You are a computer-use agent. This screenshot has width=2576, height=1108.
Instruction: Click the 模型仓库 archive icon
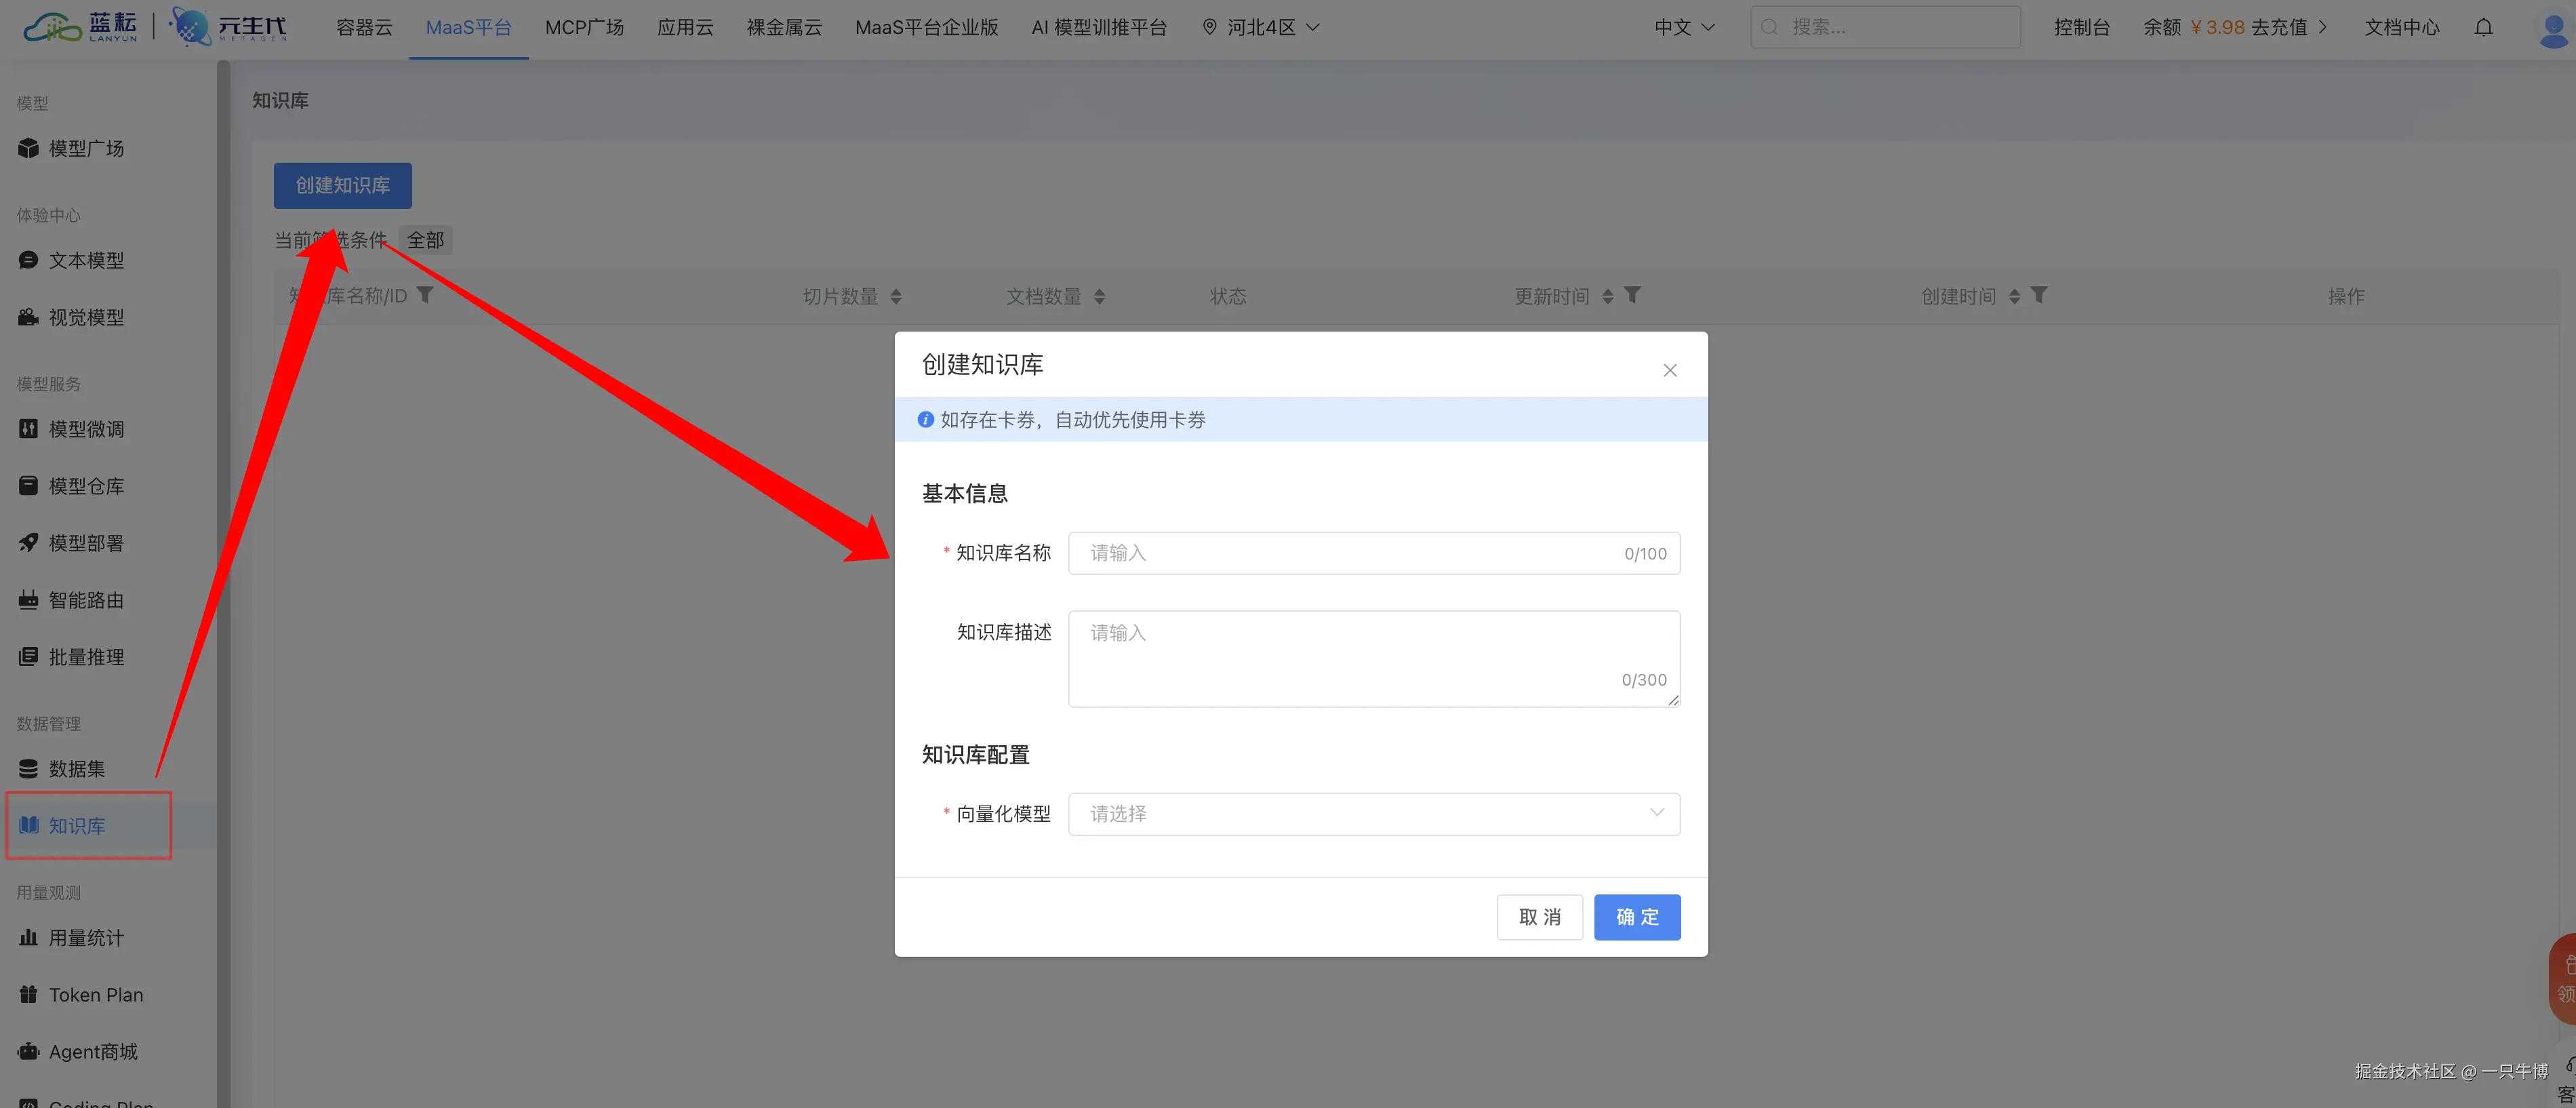pyautogui.click(x=28, y=486)
